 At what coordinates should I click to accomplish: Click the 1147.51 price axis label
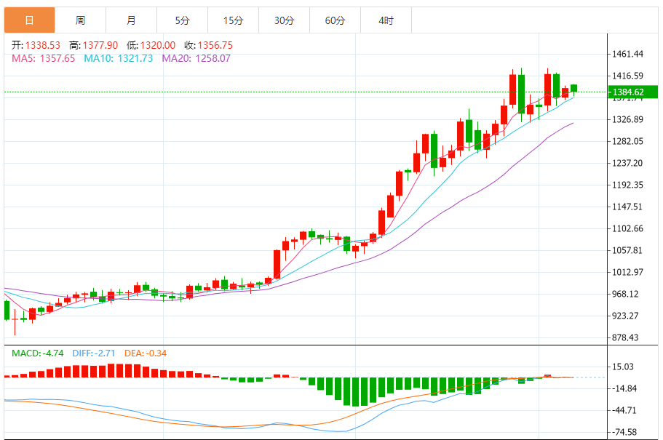(x=627, y=207)
